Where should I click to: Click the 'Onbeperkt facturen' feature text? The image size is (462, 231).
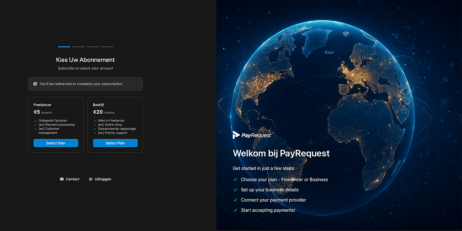pos(53,121)
